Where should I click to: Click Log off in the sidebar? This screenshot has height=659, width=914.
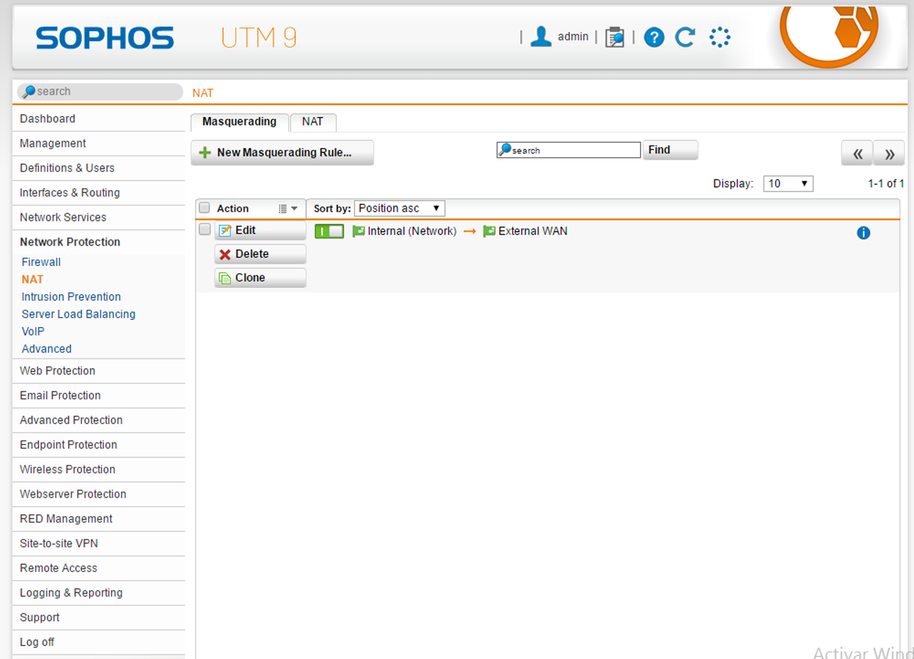(x=99, y=642)
